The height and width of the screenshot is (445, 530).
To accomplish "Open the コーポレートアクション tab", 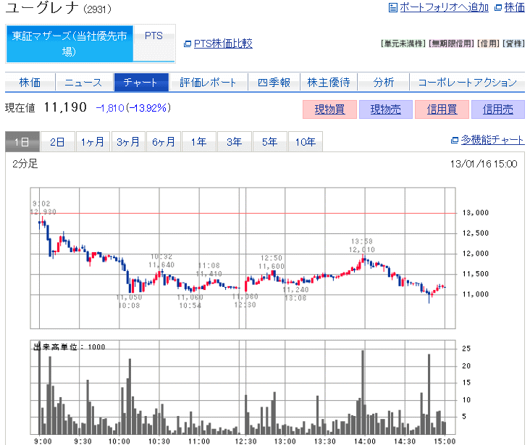I will (x=467, y=82).
